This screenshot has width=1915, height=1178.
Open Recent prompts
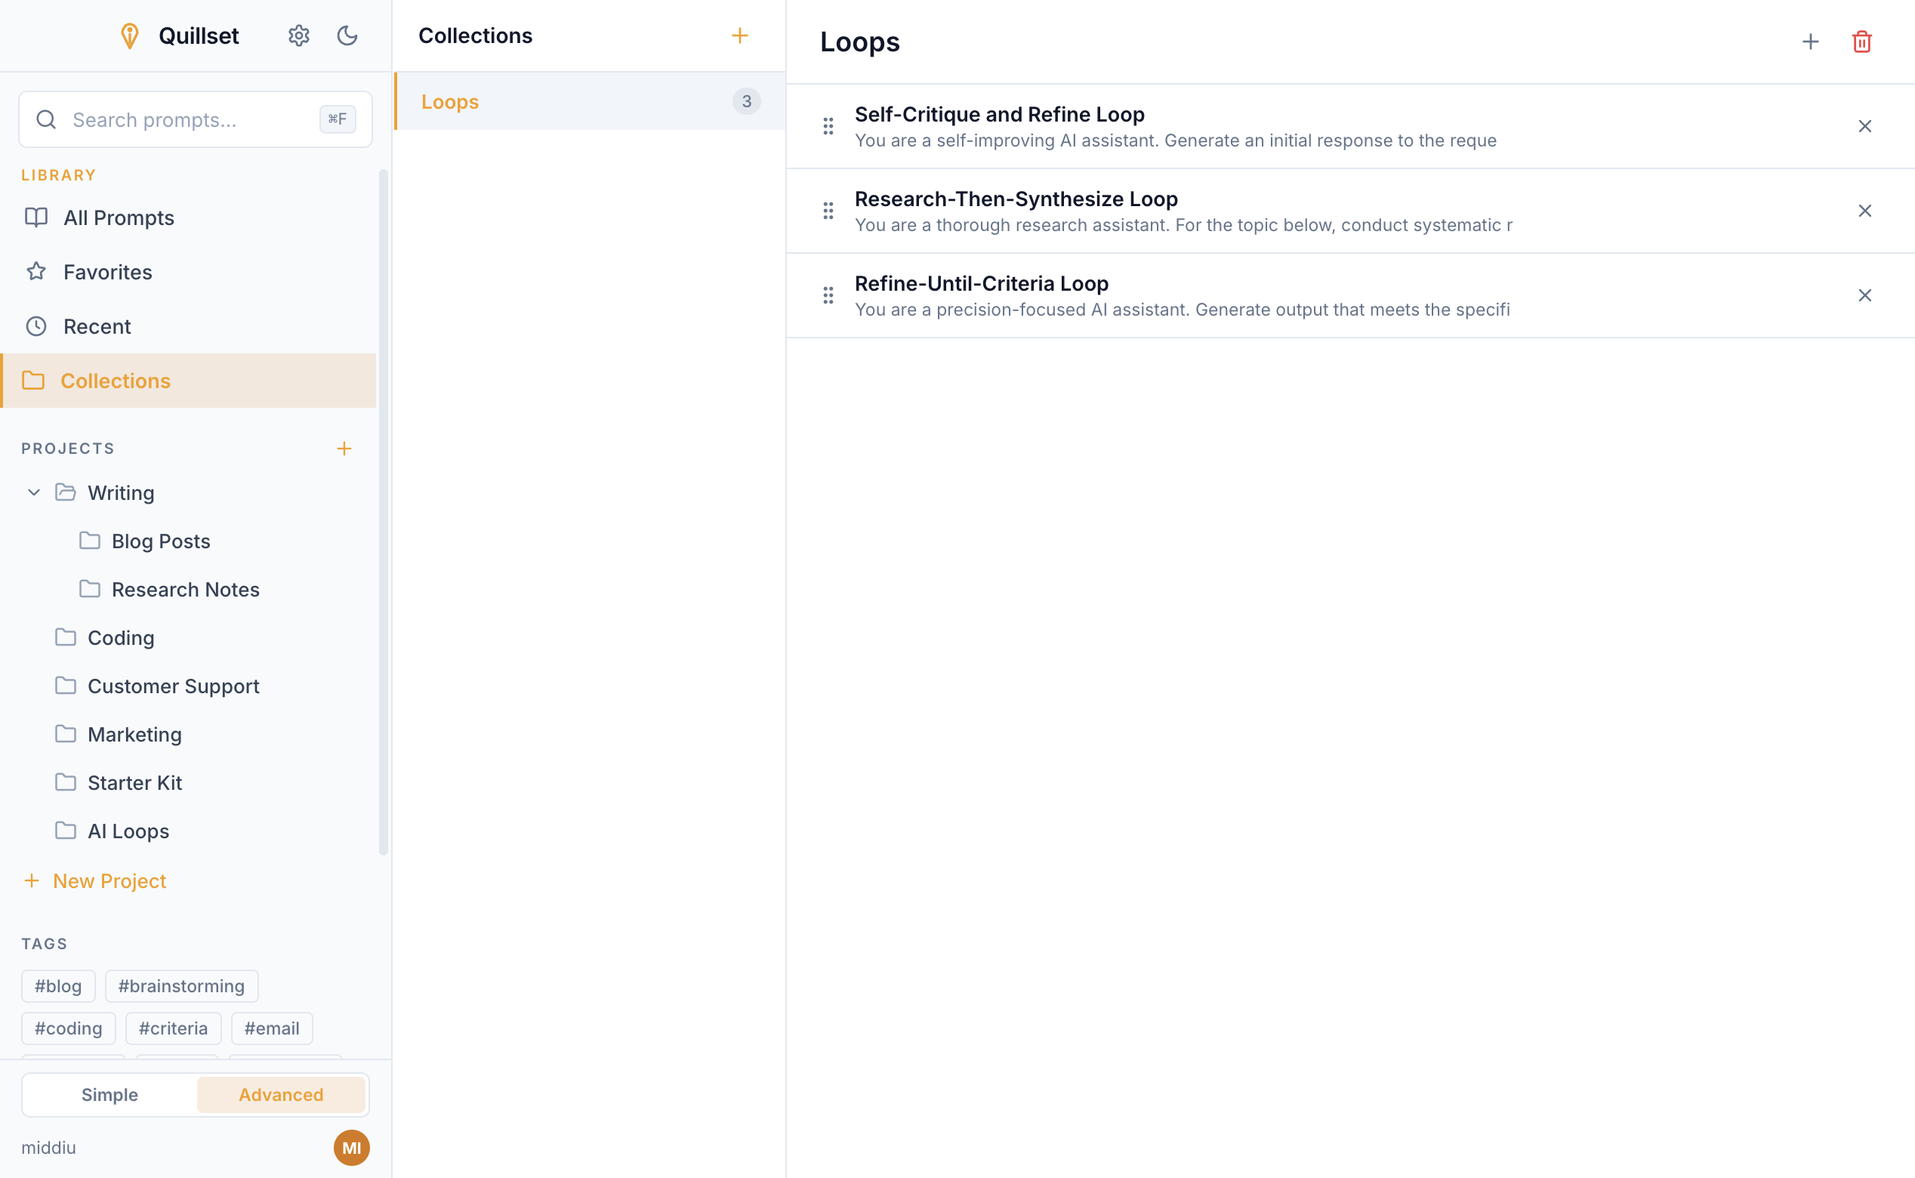coord(189,326)
